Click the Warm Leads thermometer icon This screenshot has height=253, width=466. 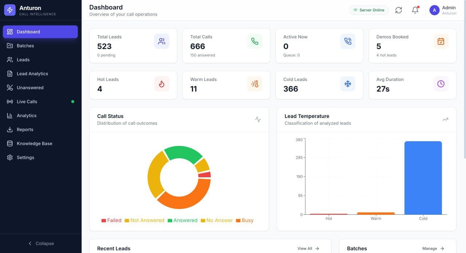point(255,84)
